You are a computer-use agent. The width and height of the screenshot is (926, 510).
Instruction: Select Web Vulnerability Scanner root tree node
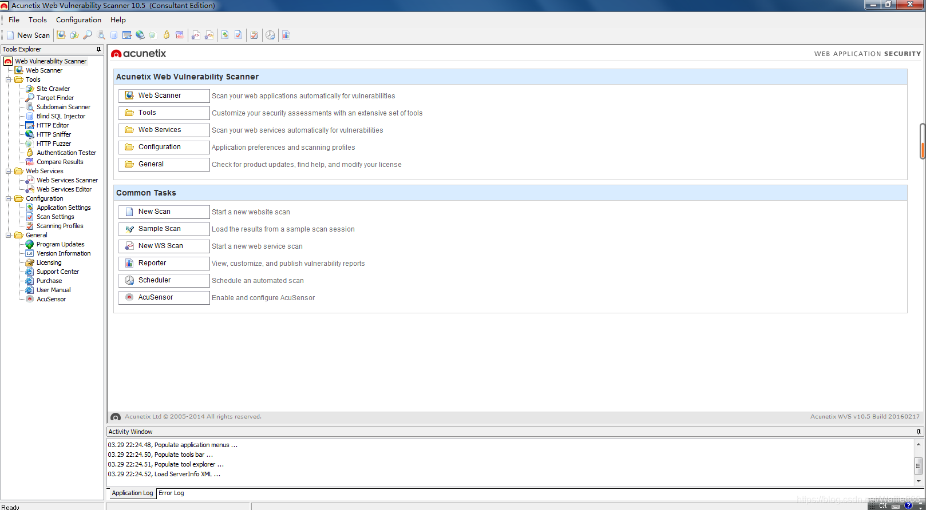pos(50,61)
